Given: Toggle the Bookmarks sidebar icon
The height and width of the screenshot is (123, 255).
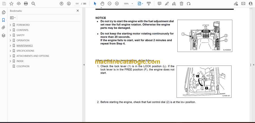Looking at the screenshot, I should (4, 20).
